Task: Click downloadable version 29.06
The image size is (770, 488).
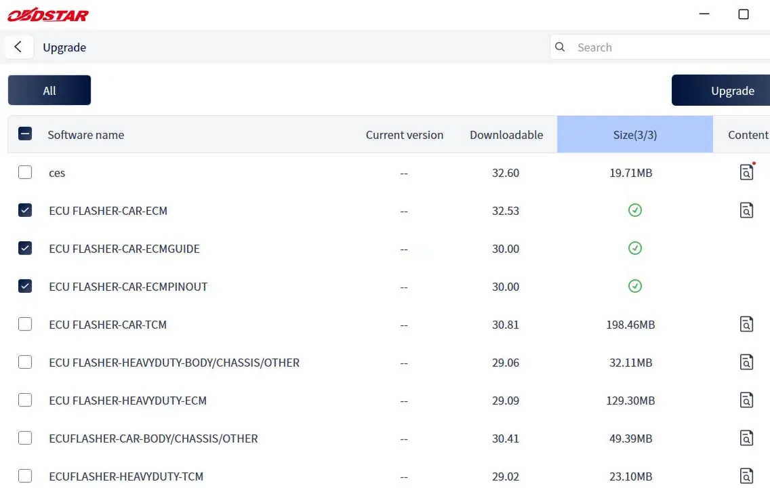Action: [506, 363]
